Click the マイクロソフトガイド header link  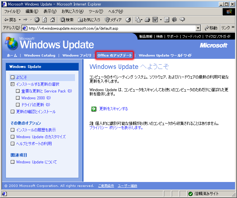[x=218, y=37]
